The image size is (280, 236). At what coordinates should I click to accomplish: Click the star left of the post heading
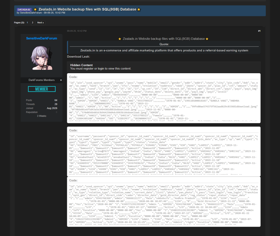click(120, 39)
